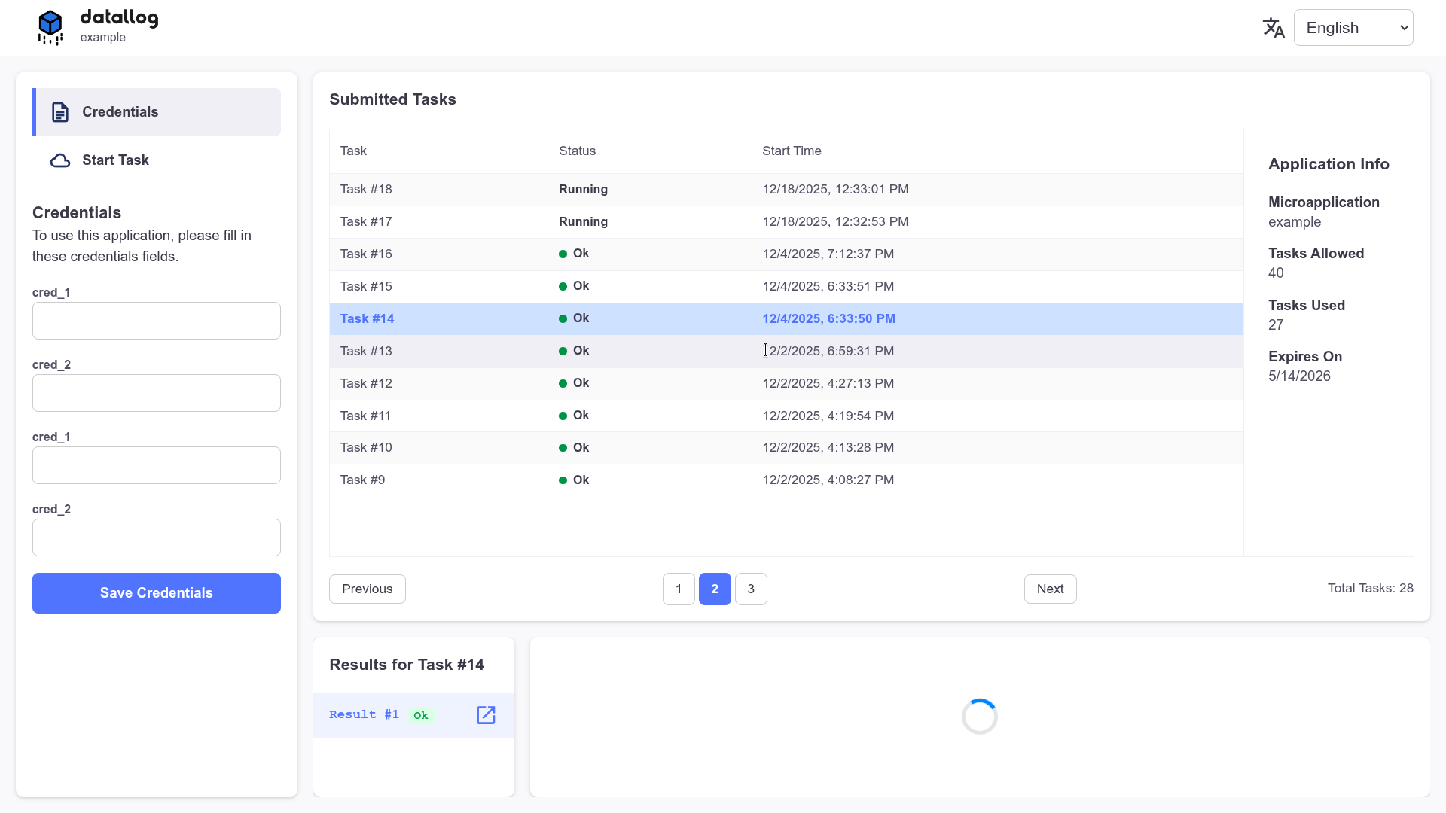Viewport: 1446px width, 813px height.
Task: Open the English language dropdown
Action: 1353,28
